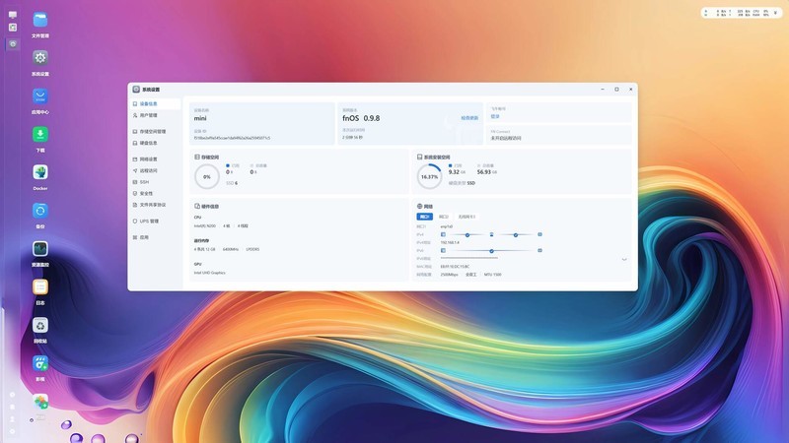Open the Video (影视) desktop icon
Viewport: 789px width, 443px height.
[40, 363]
